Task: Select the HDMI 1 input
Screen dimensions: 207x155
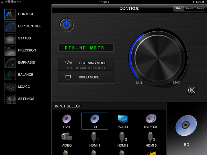Action: [x=95, y=140]
